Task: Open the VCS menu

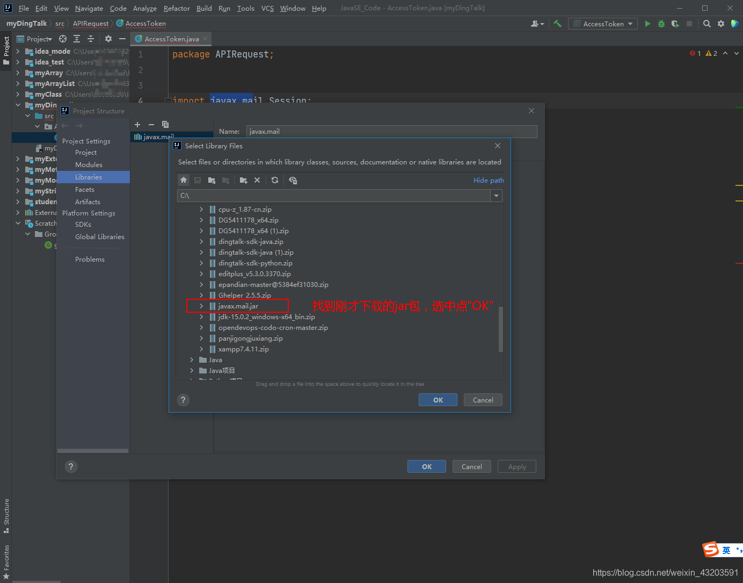Action: pyautogui.click(x=267, y=8)
